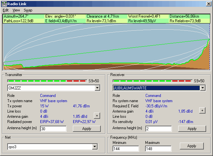Apply the receiver antenna height
Screen dimensions: 213x156
pyautogui.click(x=192, y=129)
